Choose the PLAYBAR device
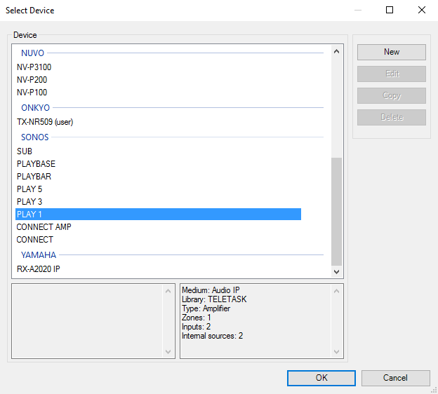This screenshot has height=394, width=438. pos(34,177)
